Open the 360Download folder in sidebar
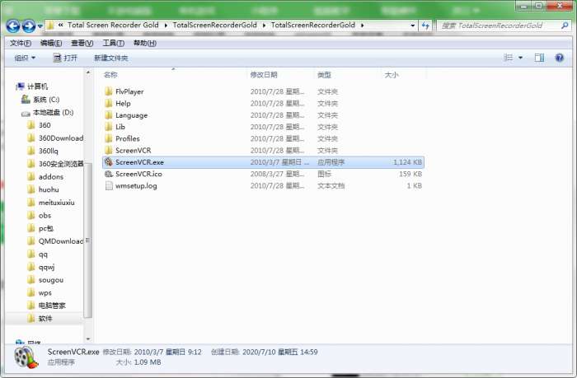577x378 pixels. tap(61, 138)
